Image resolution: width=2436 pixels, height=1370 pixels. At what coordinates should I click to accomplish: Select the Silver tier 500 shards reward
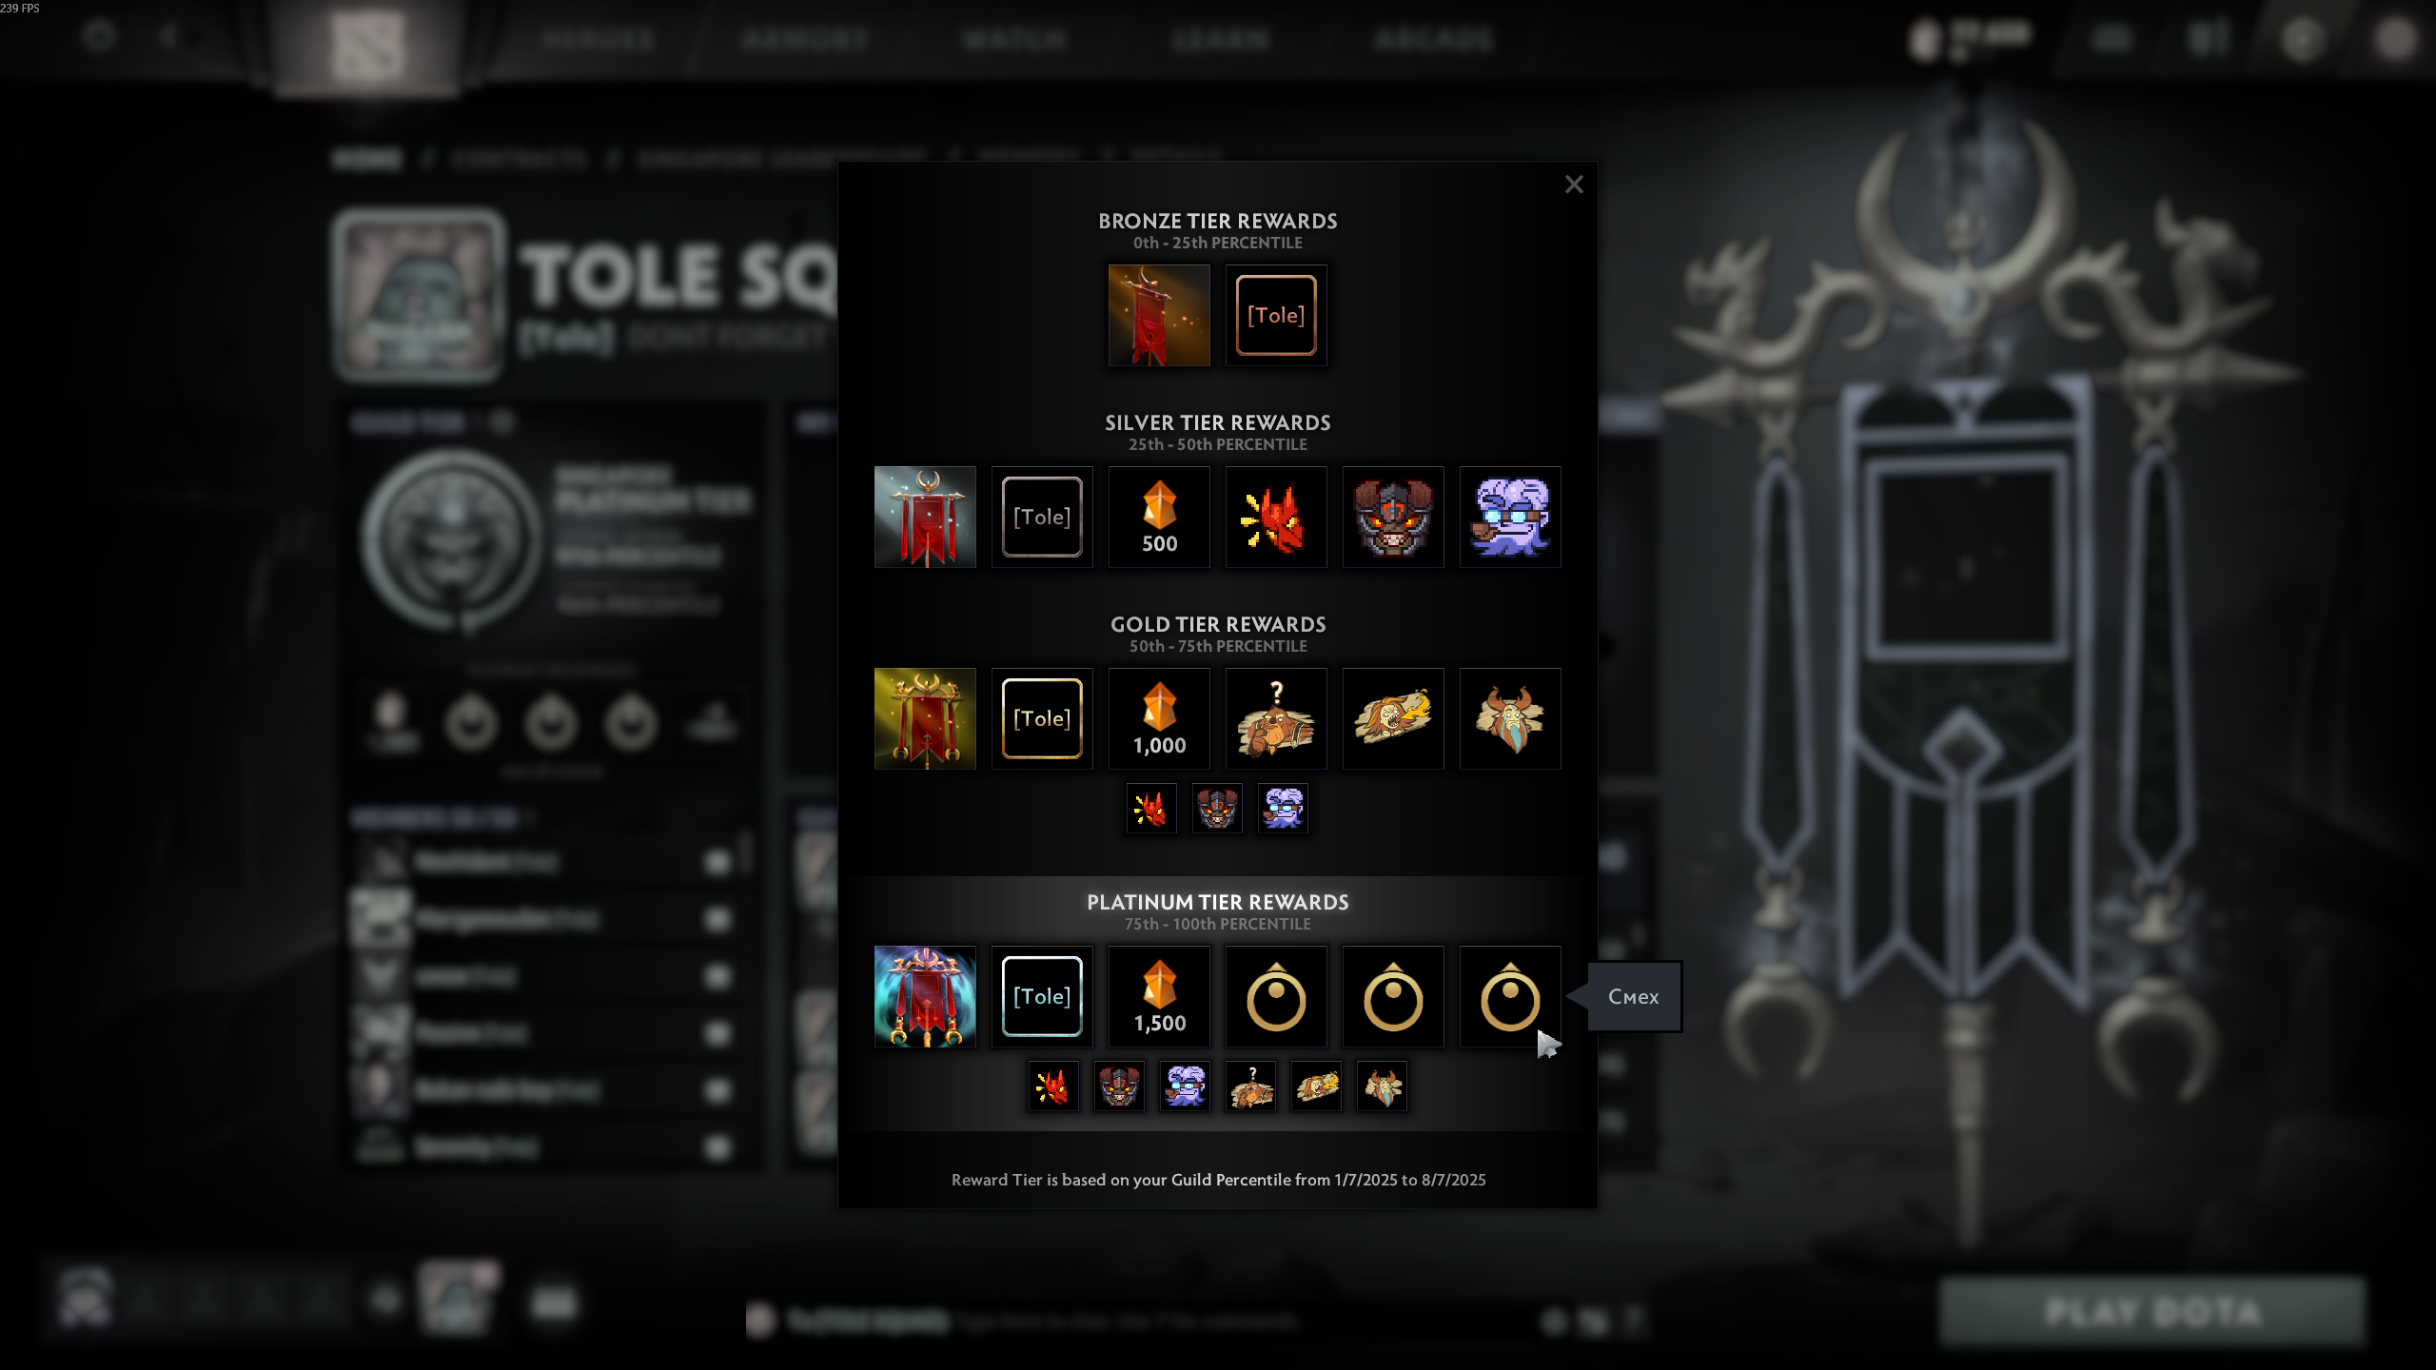pyautogui.click(x=1159, y=518)
